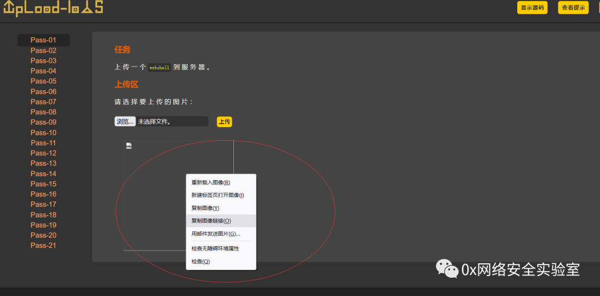Viewport: 600px width, 296px height.
Task: Click the 显示源码 button
Action: coord(532,8)
